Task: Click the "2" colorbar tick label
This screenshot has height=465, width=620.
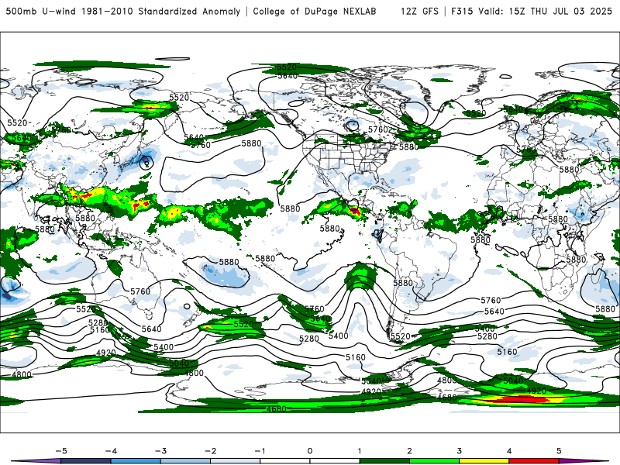Action: point(409,451)
